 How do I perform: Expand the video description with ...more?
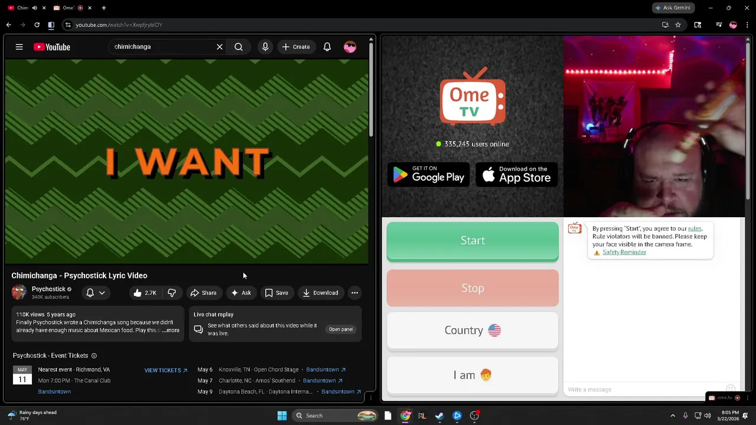tap(170, 330)
